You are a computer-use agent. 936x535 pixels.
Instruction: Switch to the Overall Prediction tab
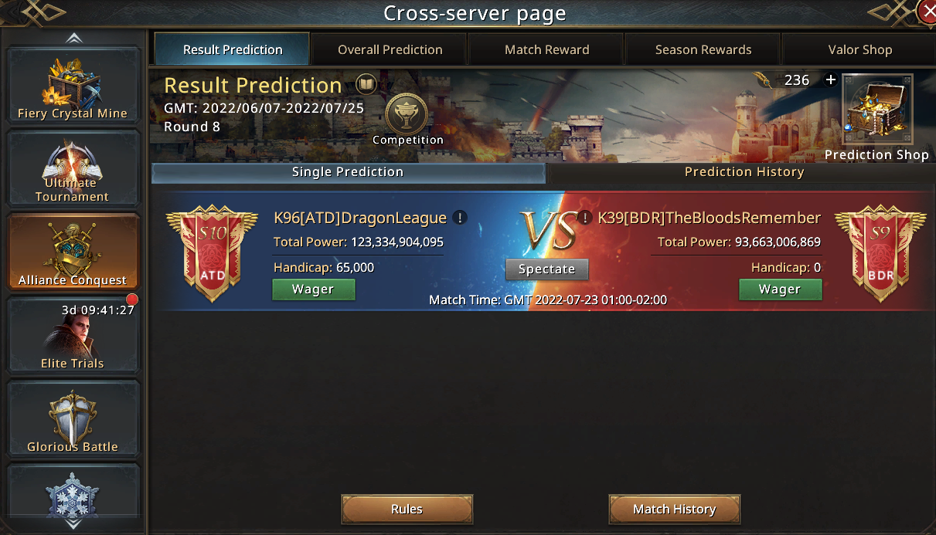(390, 49)
